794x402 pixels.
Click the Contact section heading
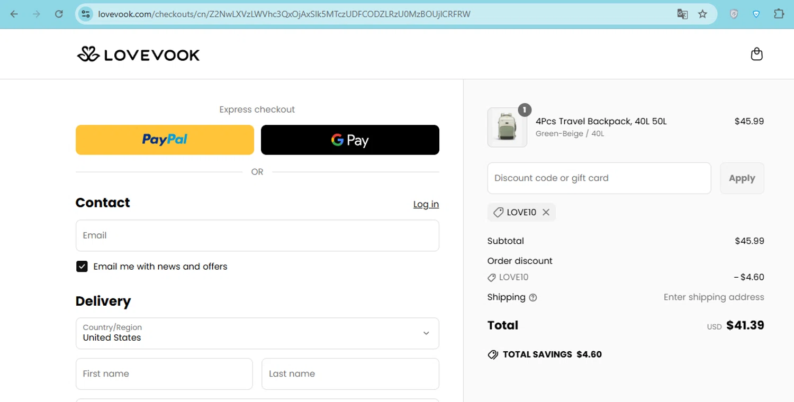tap(103, 203)
